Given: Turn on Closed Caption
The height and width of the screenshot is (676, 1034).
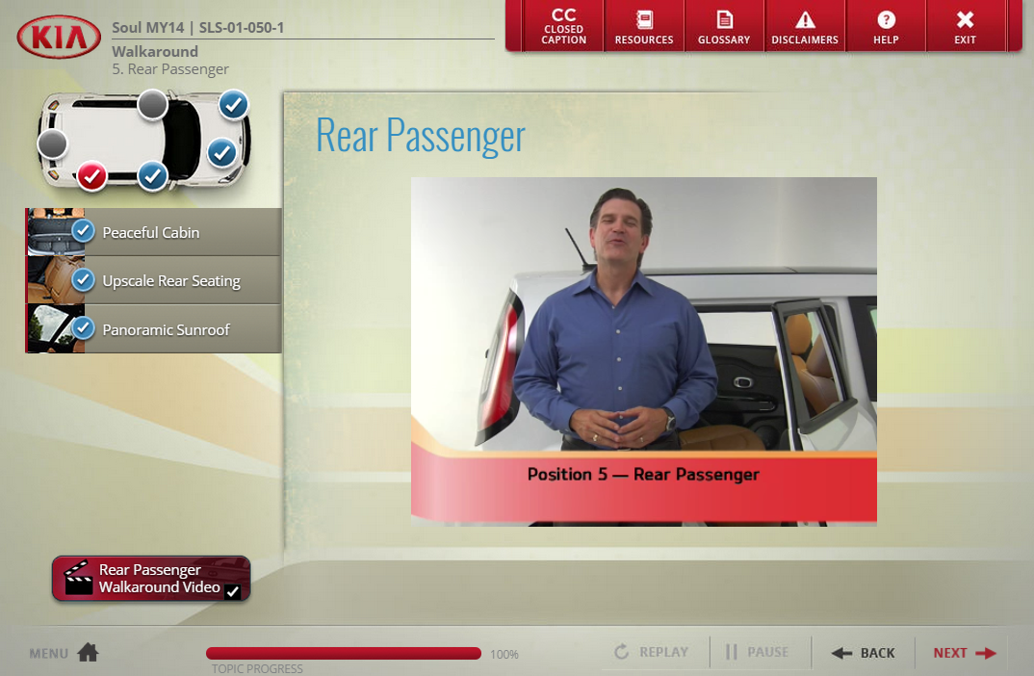Looking at the screenshot, I should coord(563,26).
